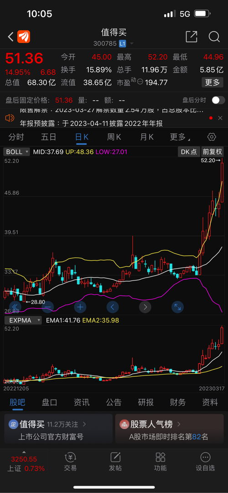Open the 公告 tab
The width and height of the screenshot is (228, 493).
click(x=114, y=402)
